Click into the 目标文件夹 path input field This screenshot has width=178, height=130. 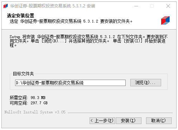click(x=70, y=83)
